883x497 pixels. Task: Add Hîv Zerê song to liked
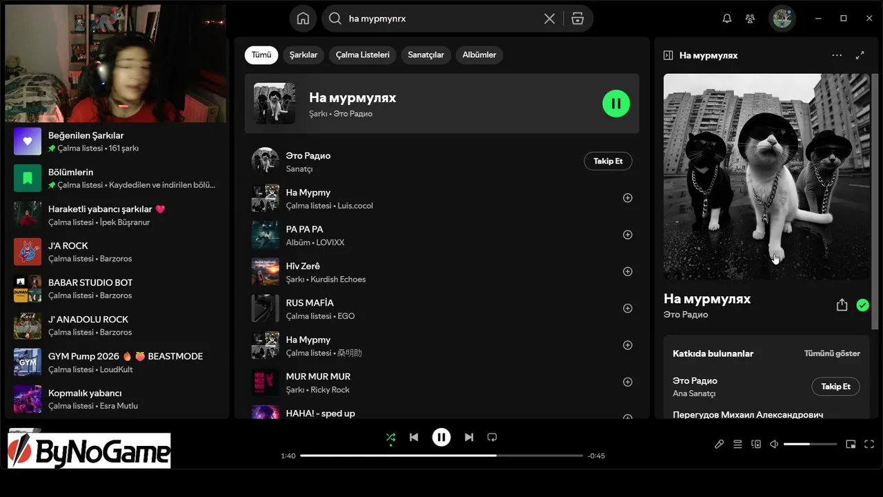tap(628, 271)
